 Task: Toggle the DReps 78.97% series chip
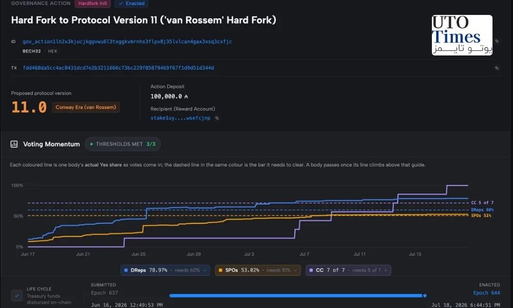pos(165,271)
